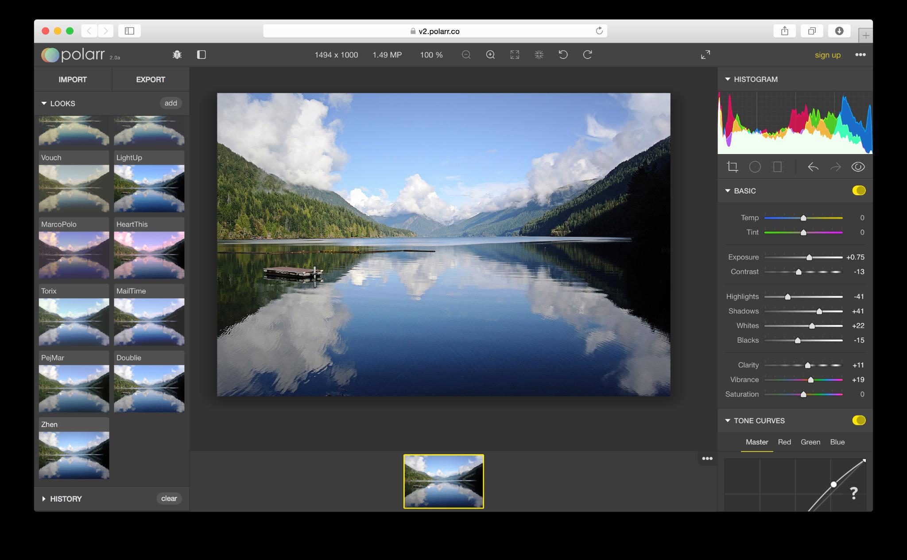The image size is (907, 560).
Task: Click the bug report icon
Action: tap(177, 55)
